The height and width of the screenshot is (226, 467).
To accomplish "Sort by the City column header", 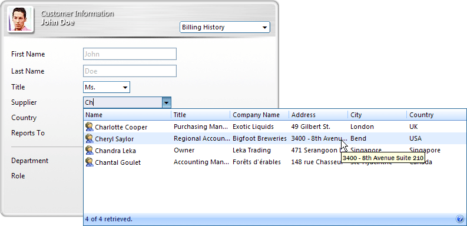I will coord(377,115).
